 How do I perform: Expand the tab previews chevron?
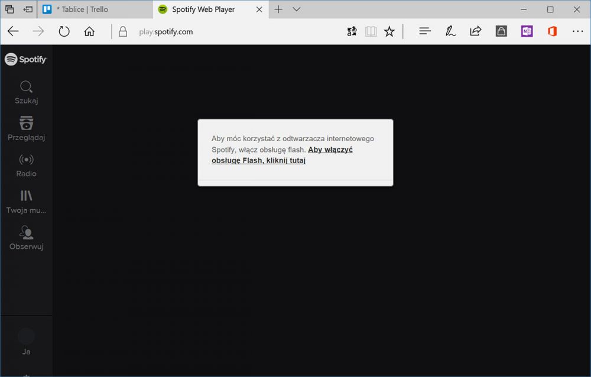297,9
